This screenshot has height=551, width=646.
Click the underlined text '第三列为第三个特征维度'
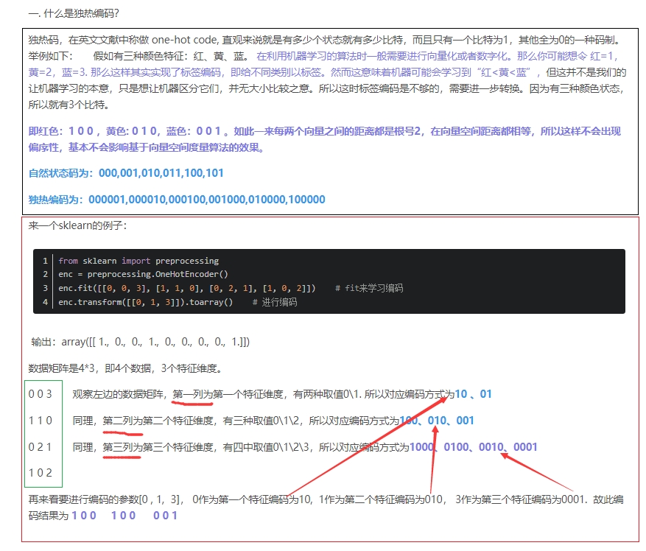158,447
